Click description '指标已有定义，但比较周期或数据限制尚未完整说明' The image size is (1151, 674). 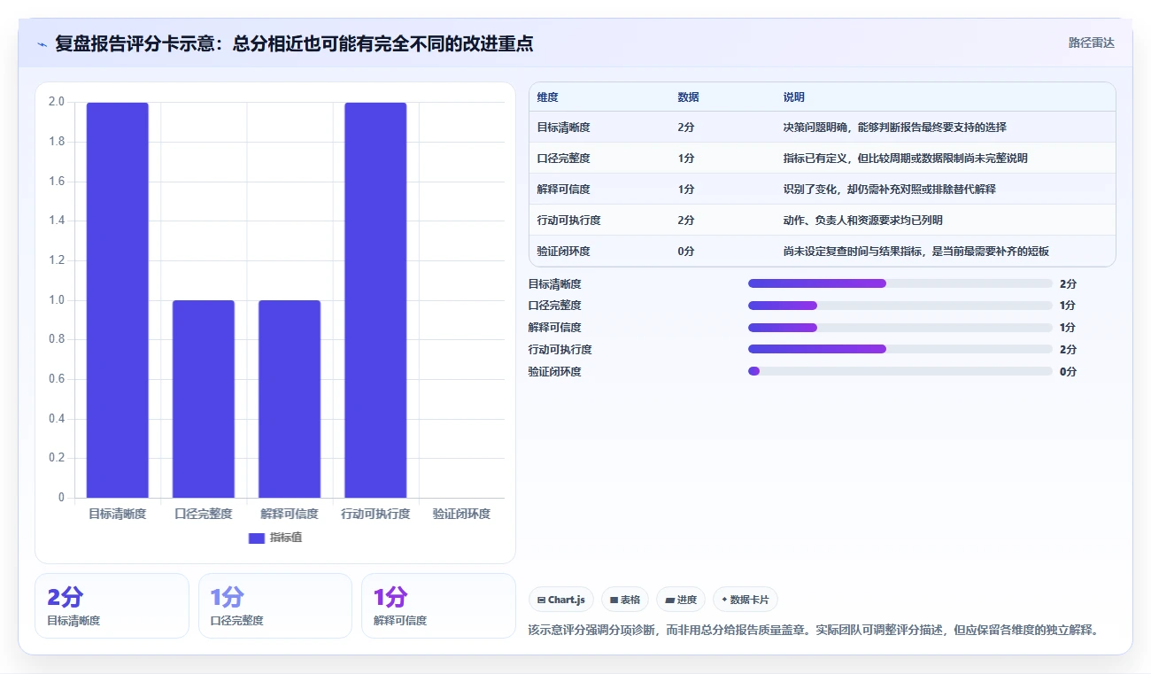(905, 159)
